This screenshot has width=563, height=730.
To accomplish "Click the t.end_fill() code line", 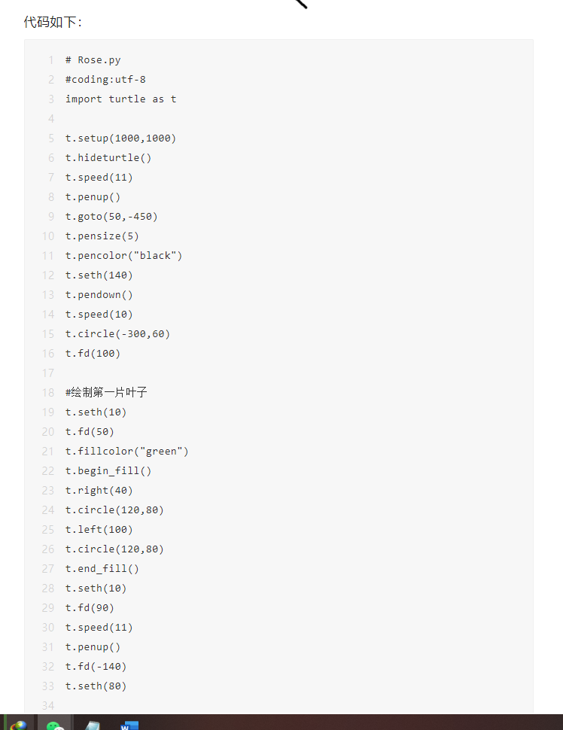I will pyautogui.click(x=102, y=569).
